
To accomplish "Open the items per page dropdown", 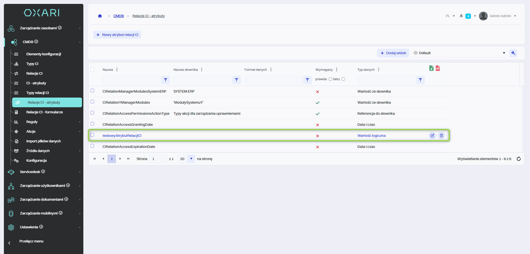I will (x=191, y=159).
